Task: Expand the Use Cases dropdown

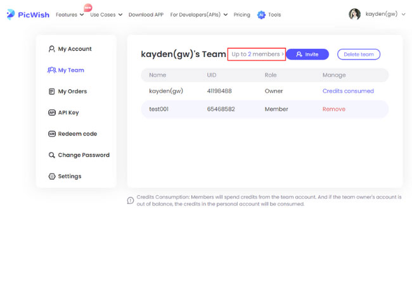Action: pos(106,15)
